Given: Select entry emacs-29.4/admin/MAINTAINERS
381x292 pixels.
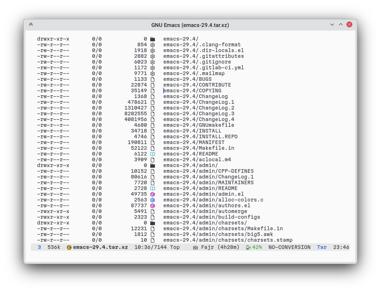Looking at the screenshot, I should click(x=208, y=183).
